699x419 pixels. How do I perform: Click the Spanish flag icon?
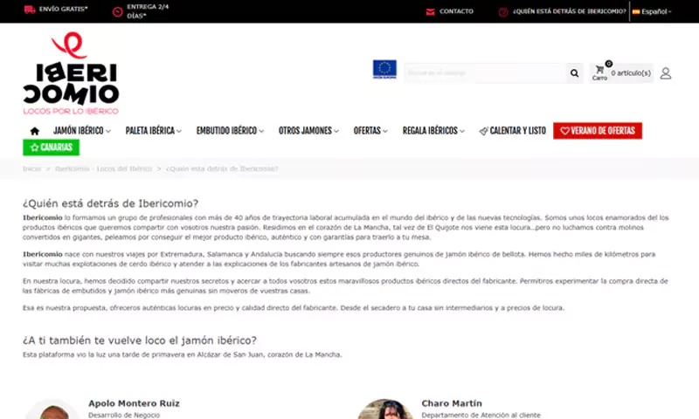coord(636,12)
